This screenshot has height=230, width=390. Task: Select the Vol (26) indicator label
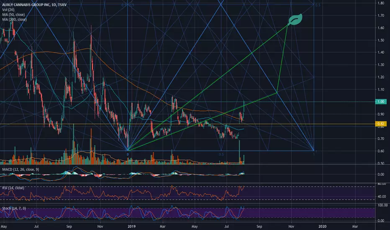click(x=8, y=10)
